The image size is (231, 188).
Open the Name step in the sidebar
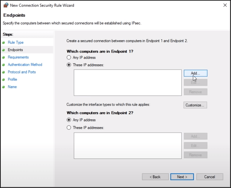(12, 87)
